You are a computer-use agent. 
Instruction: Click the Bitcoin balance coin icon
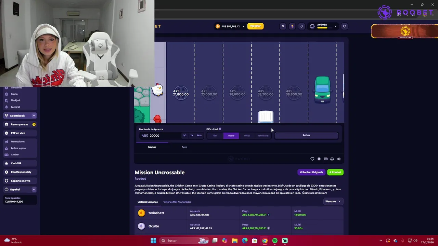click(218, 26)
